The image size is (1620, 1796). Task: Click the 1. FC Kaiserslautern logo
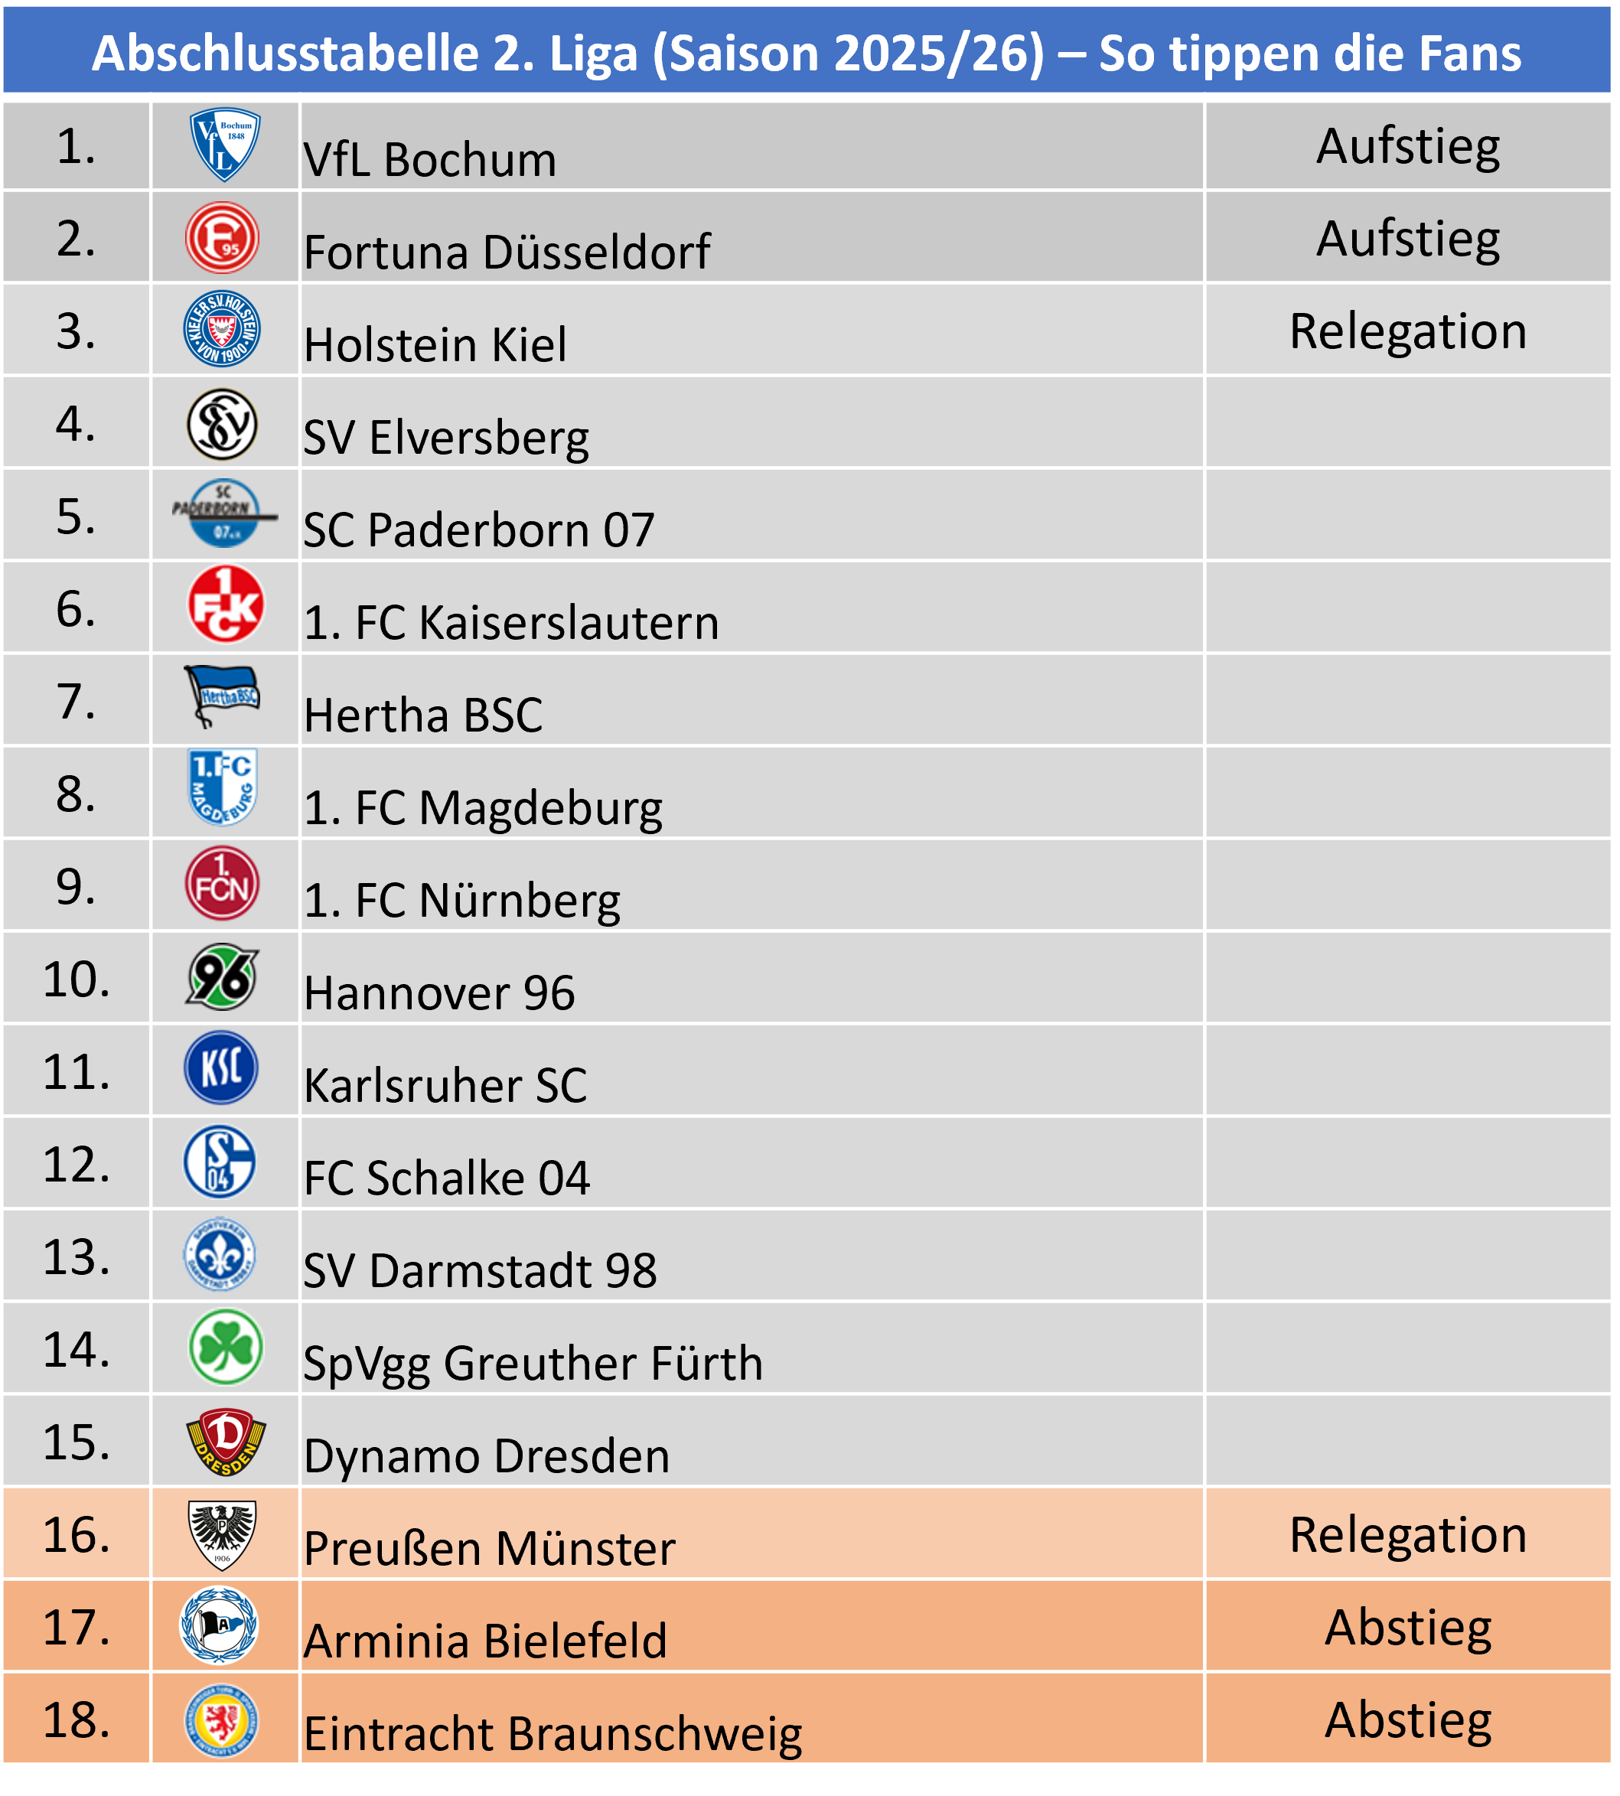click(225, 605)
